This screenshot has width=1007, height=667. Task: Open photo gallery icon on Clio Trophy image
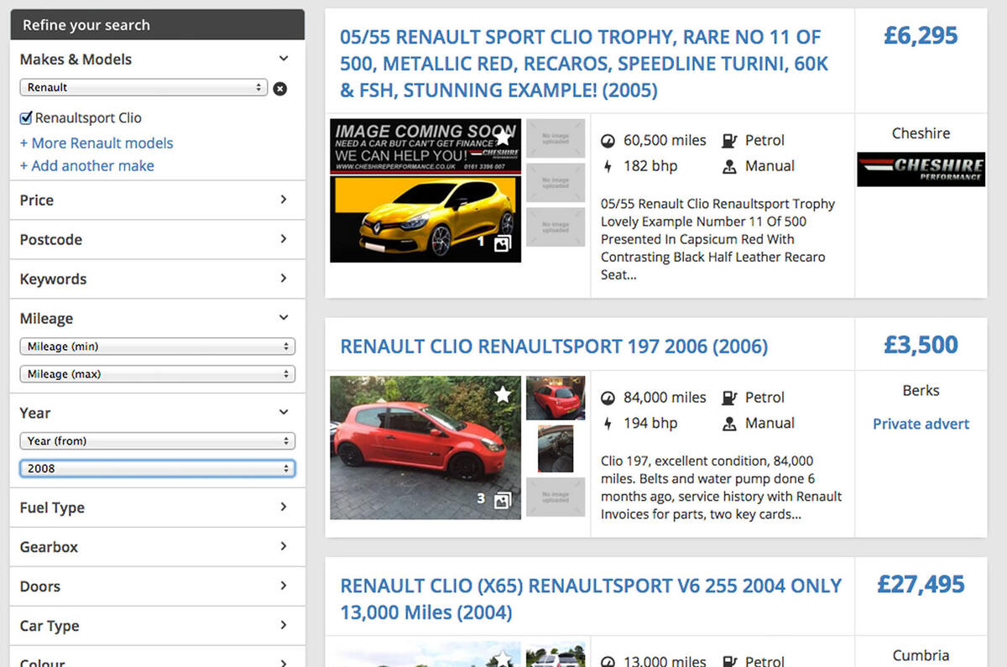coord(502,243)
